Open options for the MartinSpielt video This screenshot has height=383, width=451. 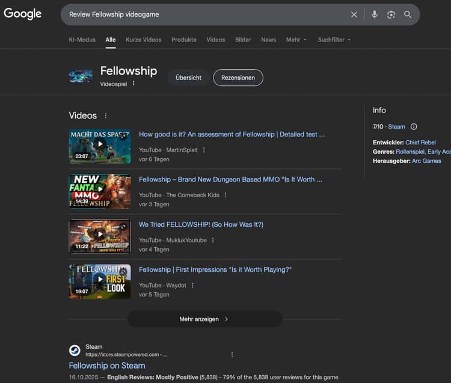(204, 150)
